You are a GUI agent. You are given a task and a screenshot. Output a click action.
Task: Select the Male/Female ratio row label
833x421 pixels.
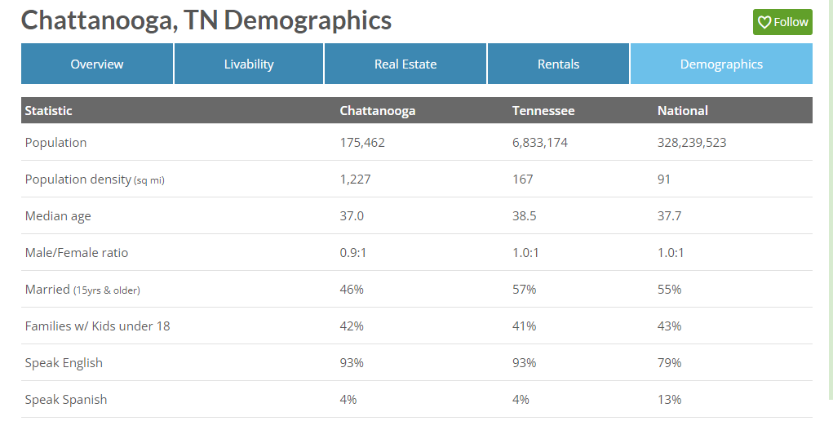[77, 252]
